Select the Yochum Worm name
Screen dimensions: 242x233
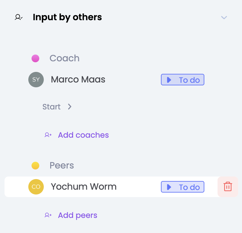point(84,187)
